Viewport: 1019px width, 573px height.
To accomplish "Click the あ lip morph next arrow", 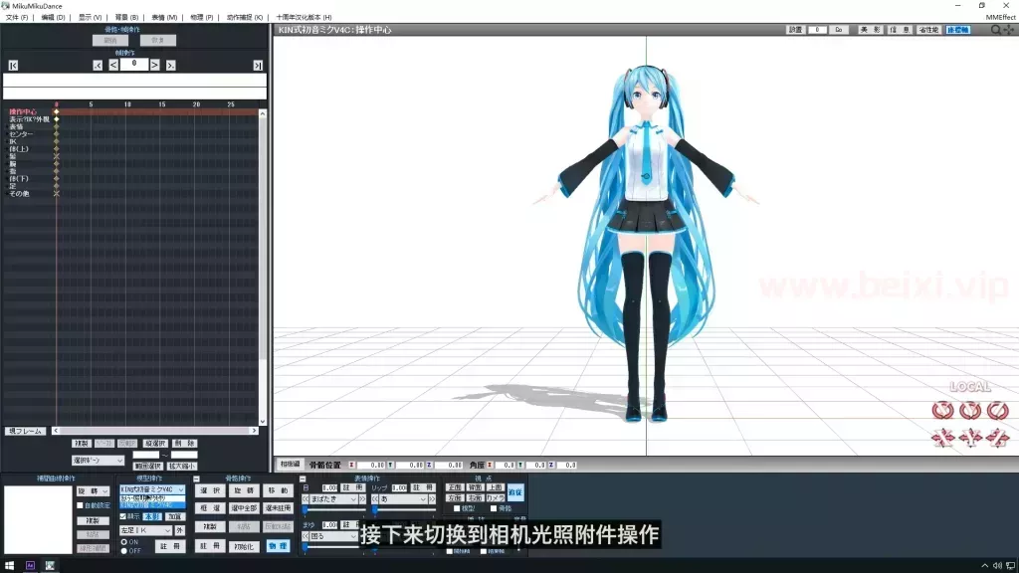I will (x=432, y=499).
